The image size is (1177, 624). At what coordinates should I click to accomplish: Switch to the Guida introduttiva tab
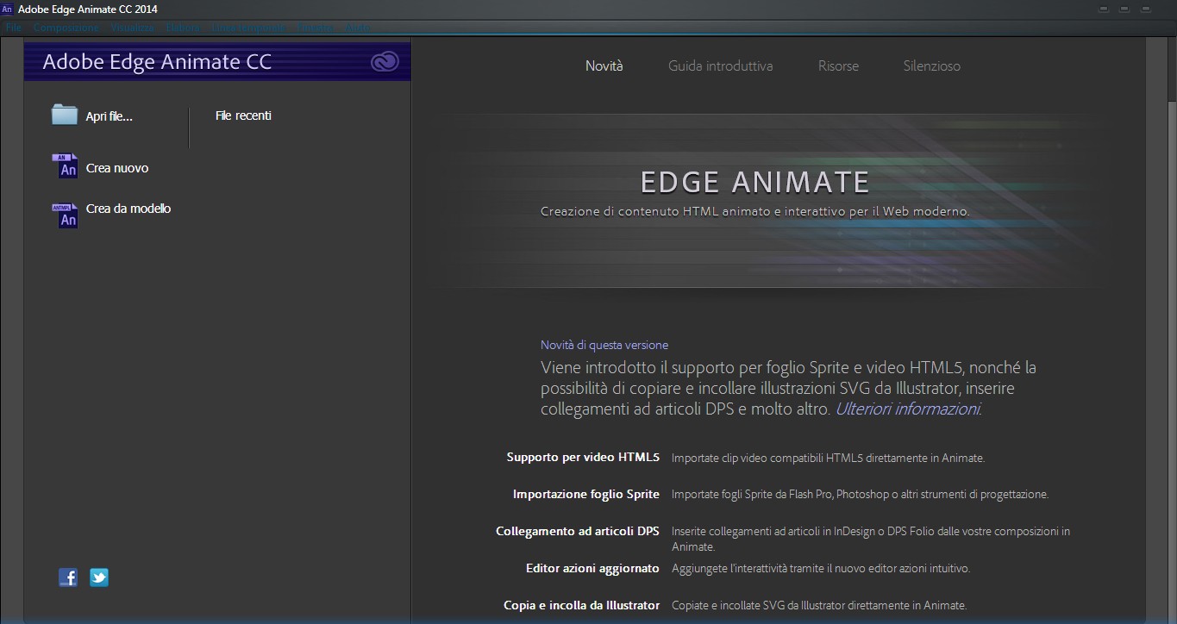point(720,66)
